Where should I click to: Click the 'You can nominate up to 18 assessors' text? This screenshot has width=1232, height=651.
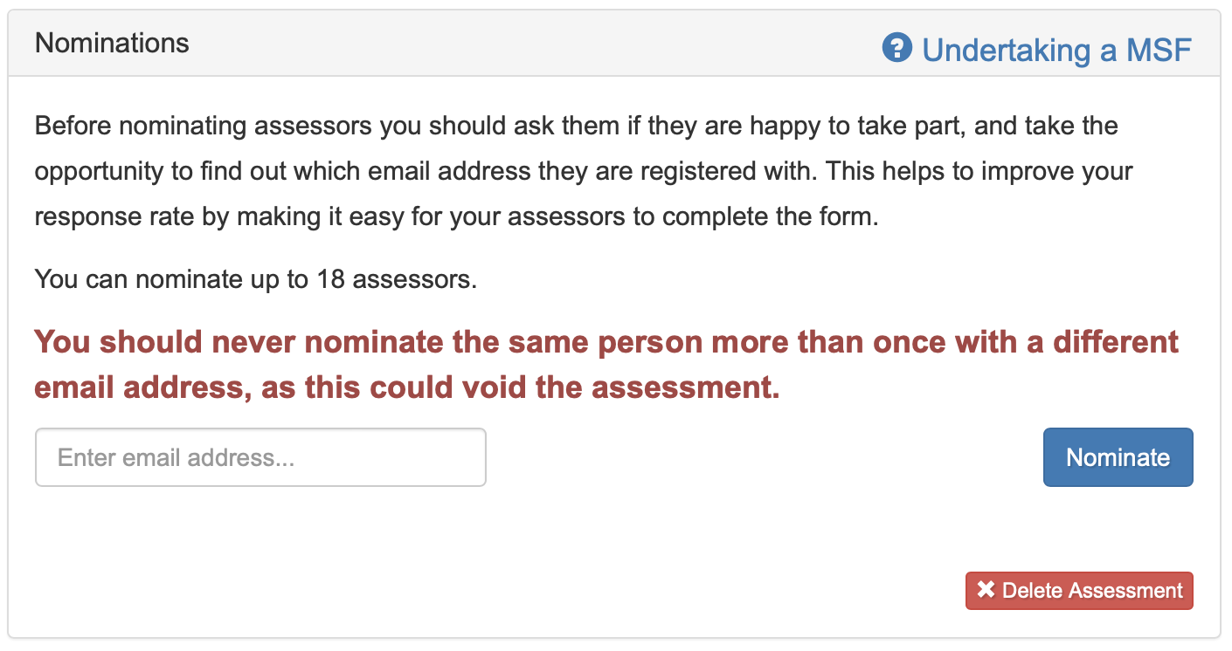tap(256, 280)
